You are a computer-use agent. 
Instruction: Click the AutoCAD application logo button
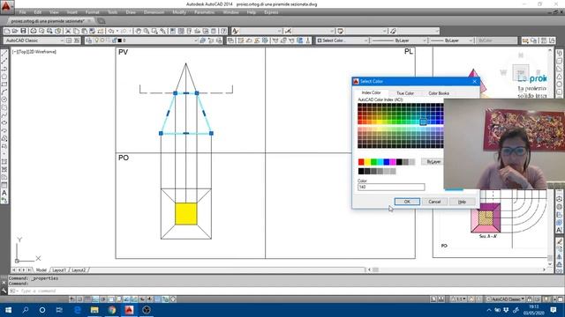coord(6,6)
